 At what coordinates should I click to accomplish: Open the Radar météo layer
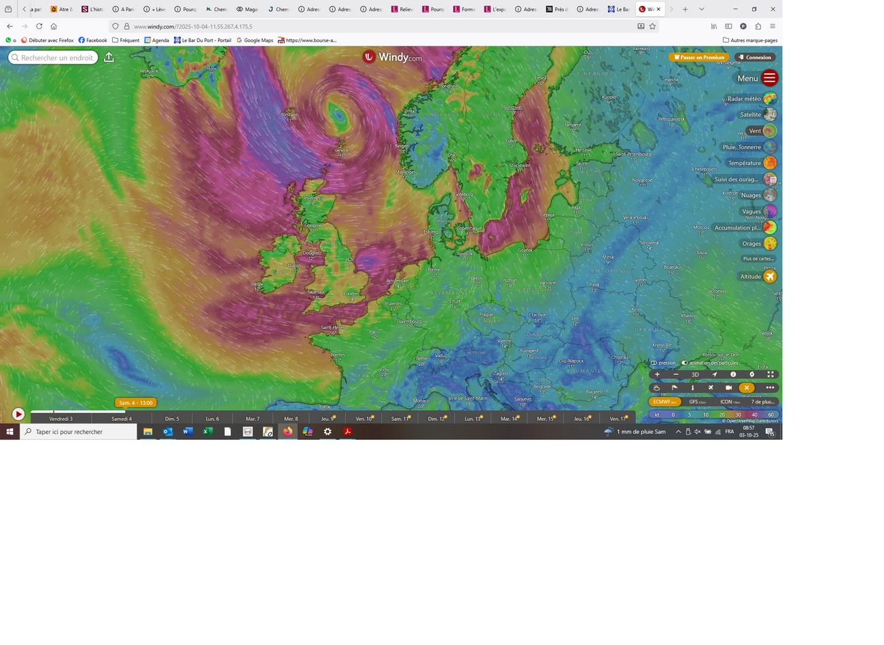(769, 98)
